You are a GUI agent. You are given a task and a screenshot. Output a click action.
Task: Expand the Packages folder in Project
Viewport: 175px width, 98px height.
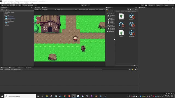point(106,31)
